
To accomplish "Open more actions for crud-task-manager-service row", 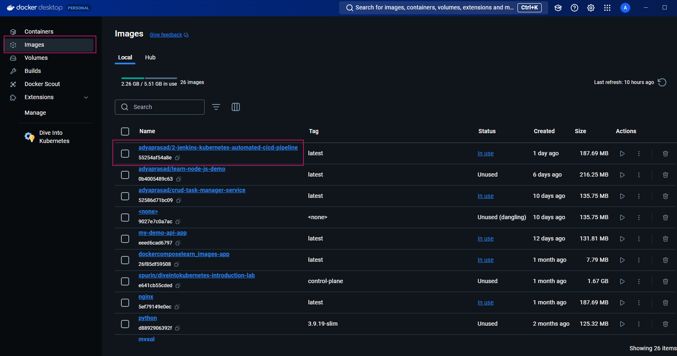I will (x=639, y=196).
